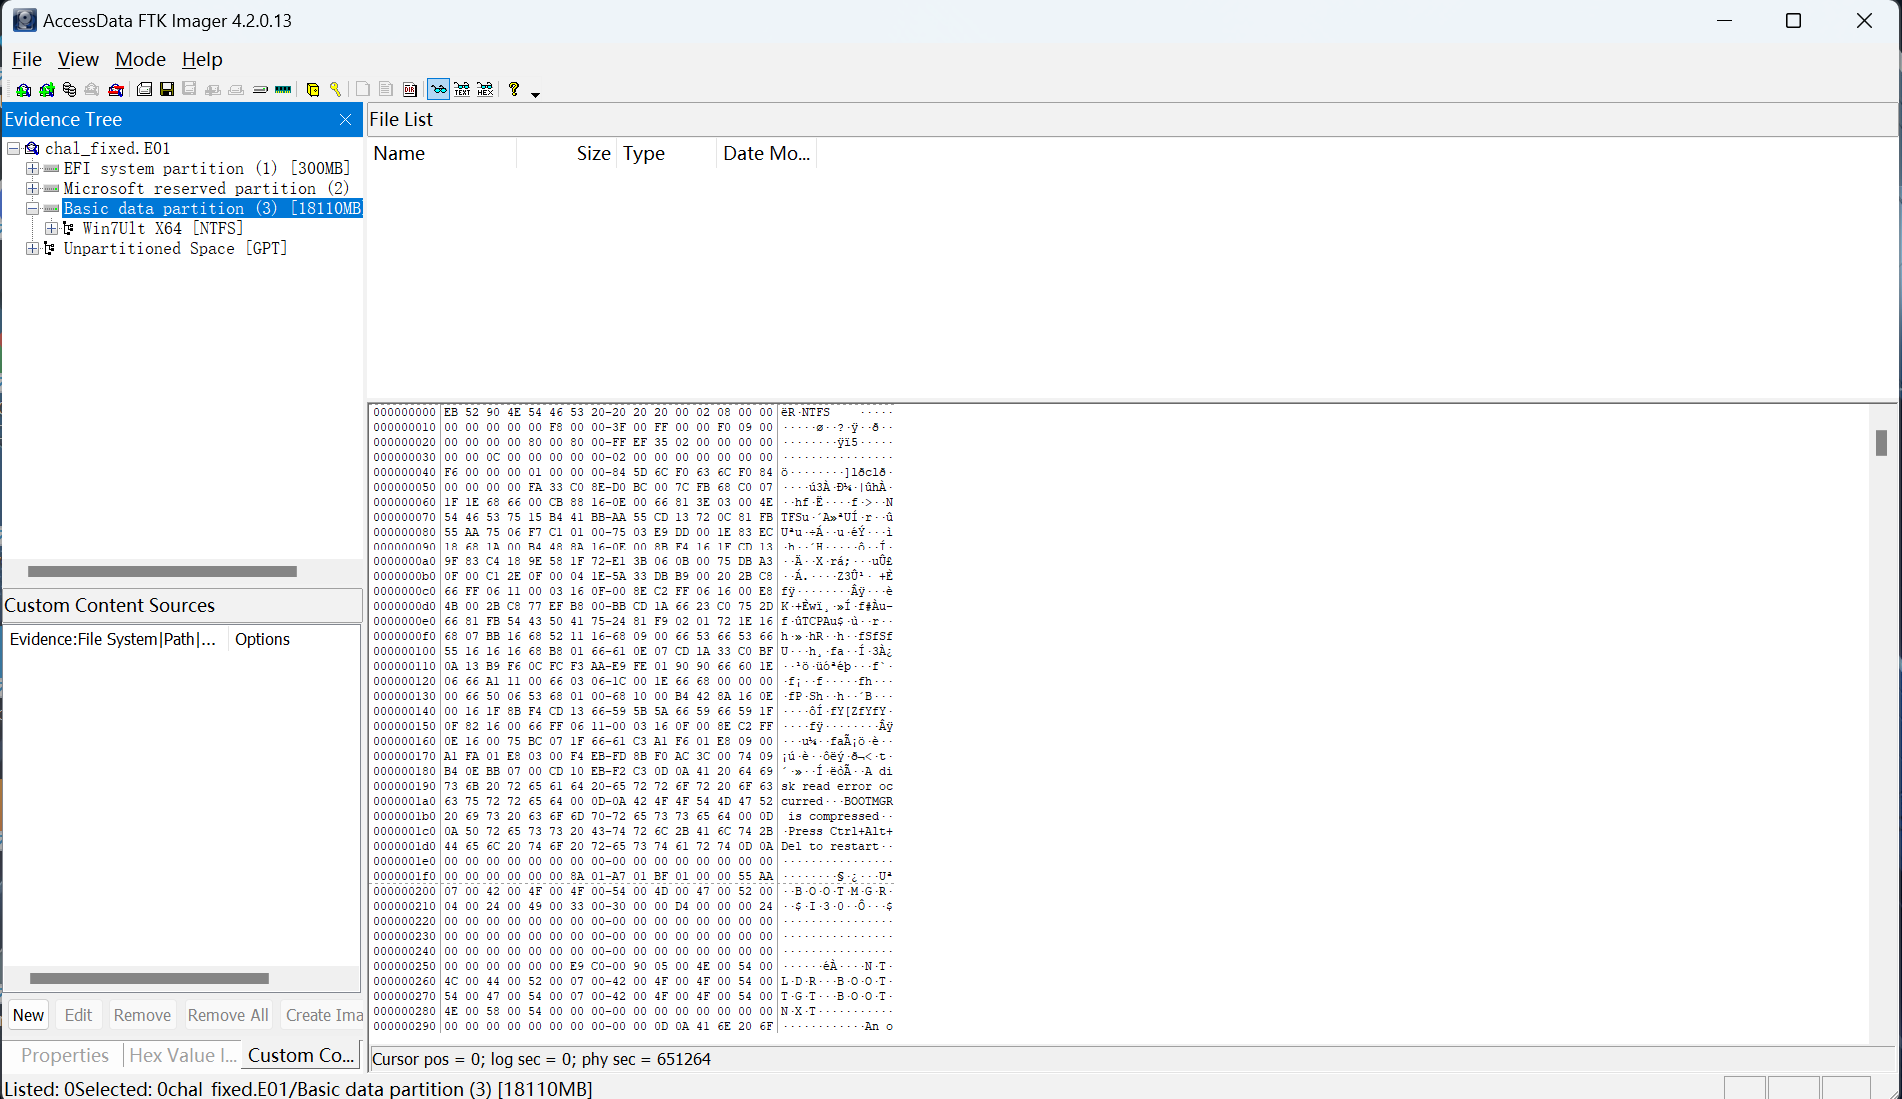Click Export Files blank page icon

click(x=363, y=90)
